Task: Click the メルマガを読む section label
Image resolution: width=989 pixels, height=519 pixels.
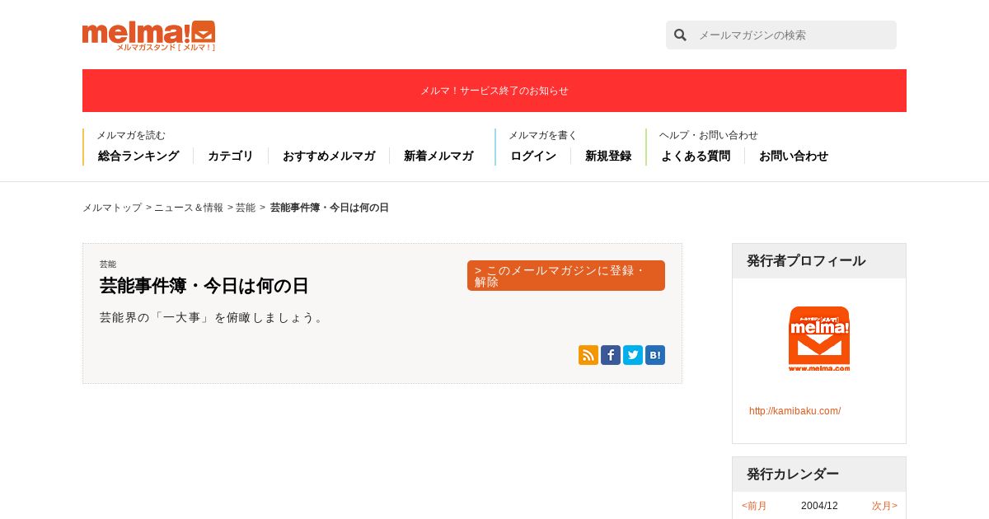Action: [131, 135]
